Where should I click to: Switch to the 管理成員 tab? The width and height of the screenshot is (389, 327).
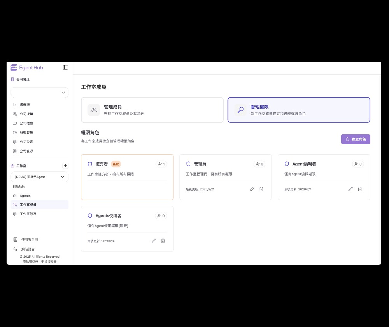point(152,110)
